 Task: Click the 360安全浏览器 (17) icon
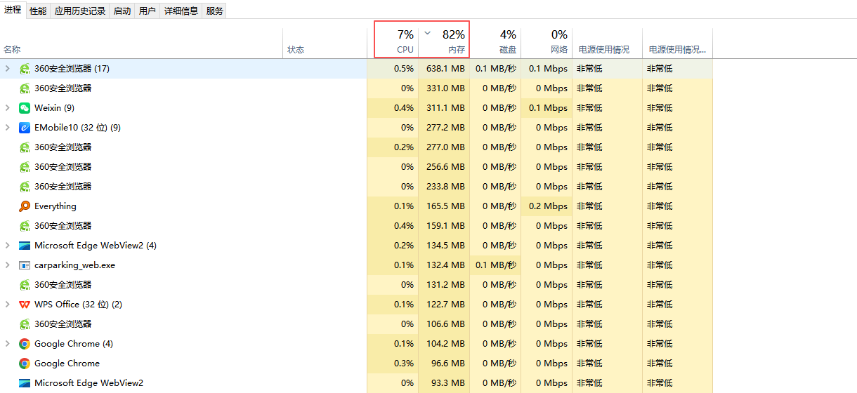point(25,69)
